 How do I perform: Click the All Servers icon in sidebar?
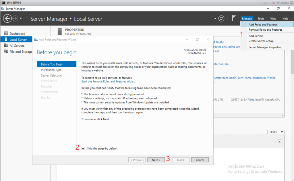[6, 46]
